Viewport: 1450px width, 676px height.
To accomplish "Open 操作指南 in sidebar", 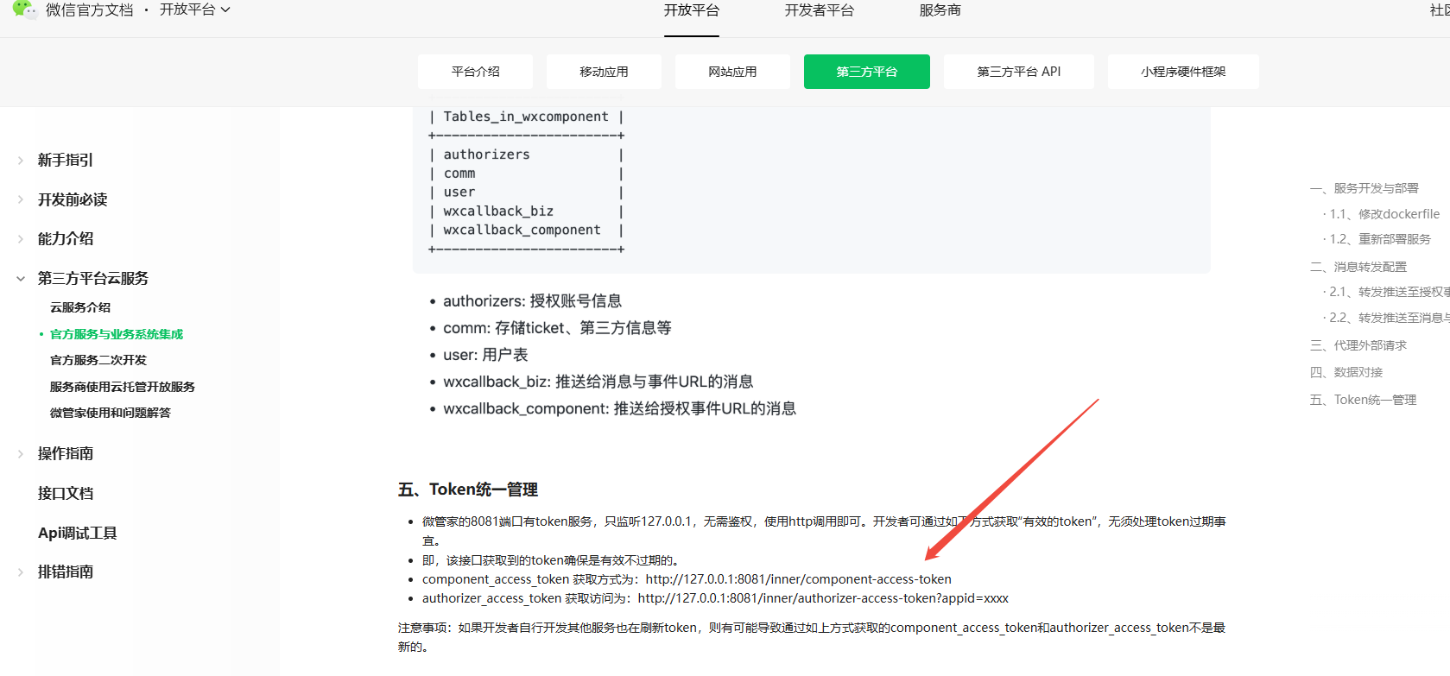I will pyautogui.click(x=65, y=453).
